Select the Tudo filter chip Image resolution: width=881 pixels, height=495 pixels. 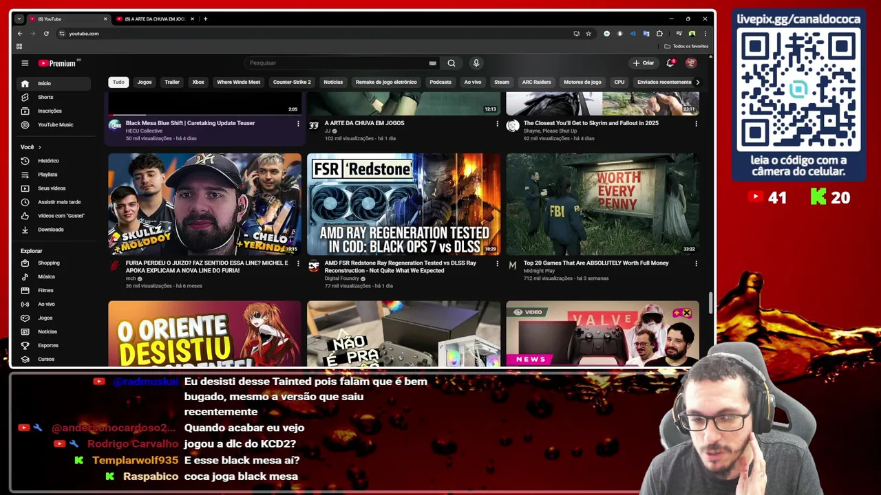tap(118, 82)
